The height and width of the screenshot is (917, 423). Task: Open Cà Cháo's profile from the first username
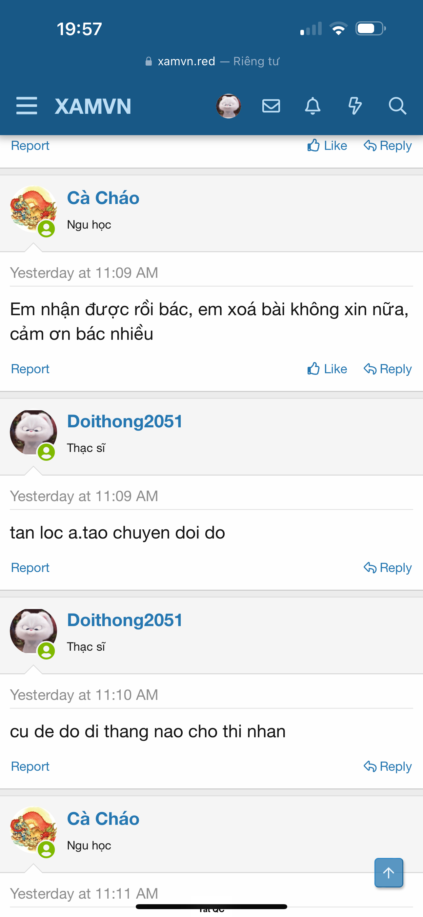pyautogui.click(x=103, y=198)
